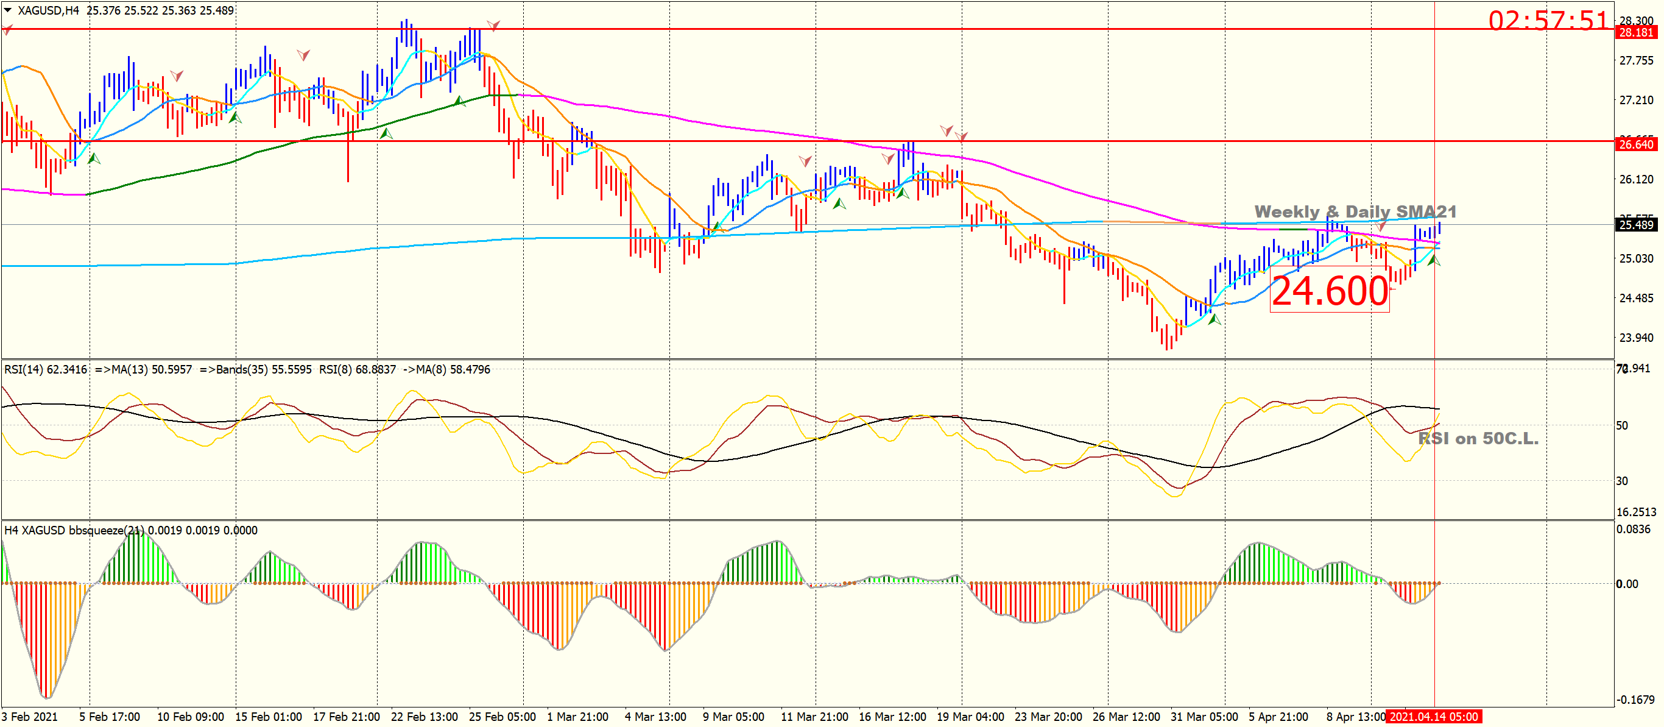Screen dimensions: 1664x727
Task: Click the H4 XAGUSD bbsqueeze(21) header text
Action: 74,531
